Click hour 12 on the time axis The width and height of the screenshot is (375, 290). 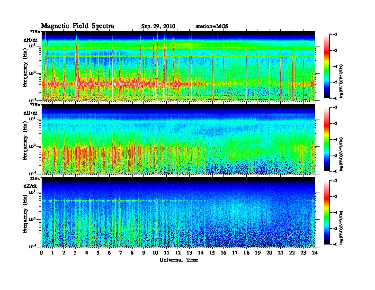click(178, 253)
